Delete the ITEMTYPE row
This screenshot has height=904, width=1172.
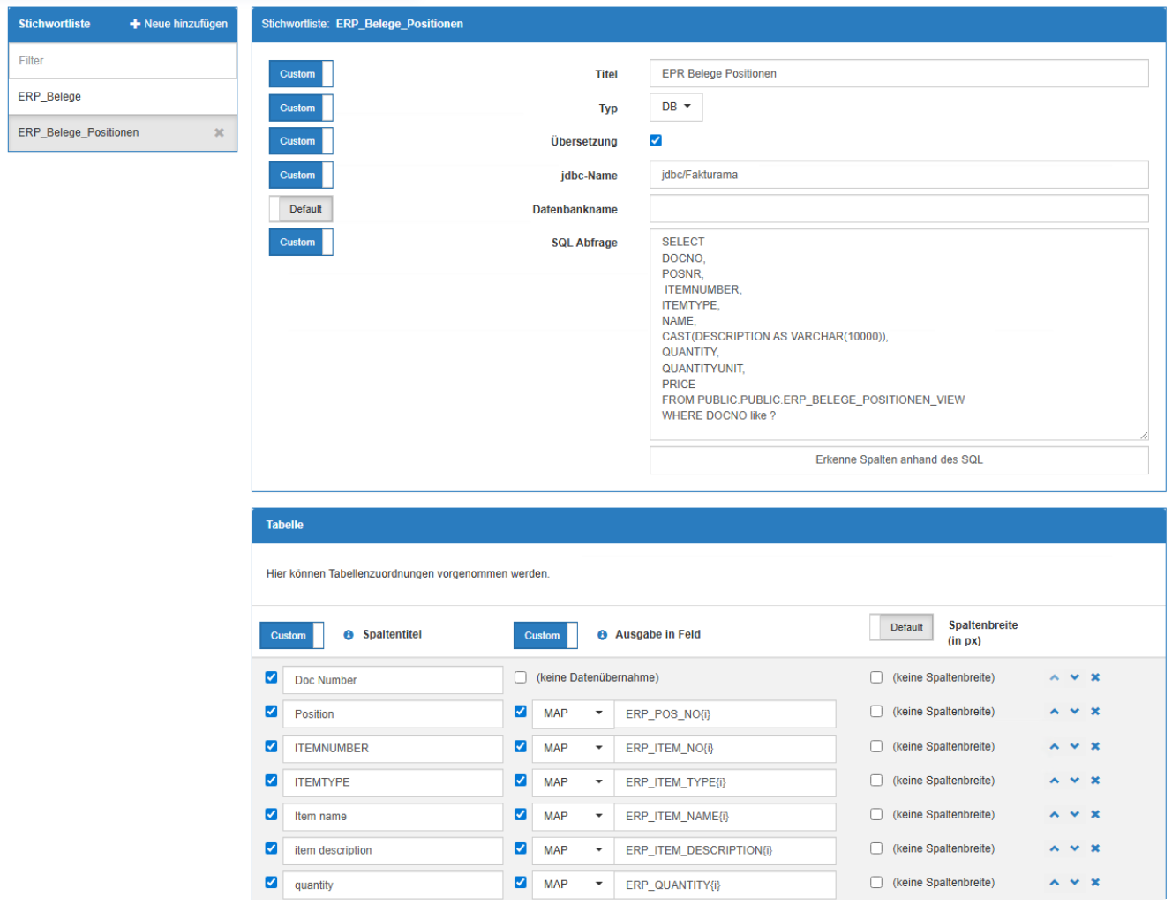(1095, 781)
